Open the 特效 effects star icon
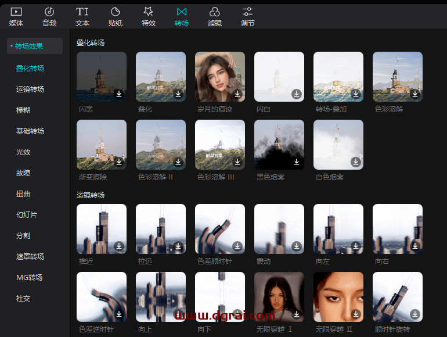This screenshot has width=447, height=337. coord(149,12)
